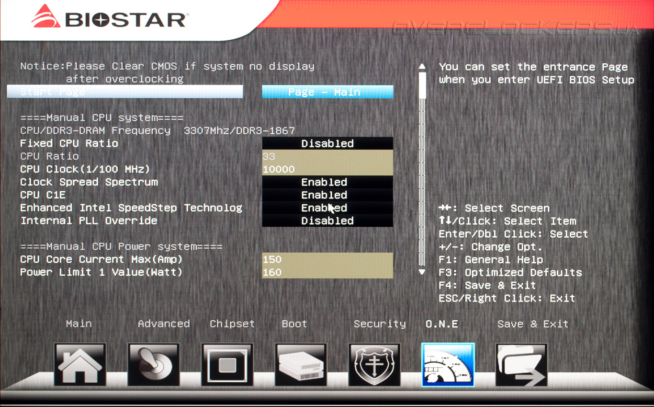654x407 pixels.
Task: Click Power Limit 1 Value field 160
Action: [327, 272]
